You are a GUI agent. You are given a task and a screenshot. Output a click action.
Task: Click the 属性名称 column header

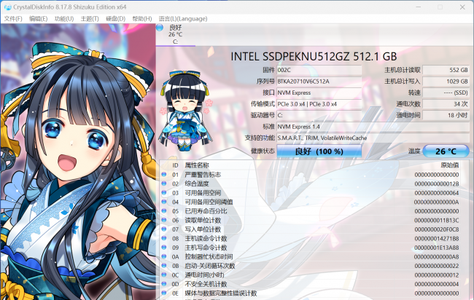pyautogui.click(x=197, y=165)
